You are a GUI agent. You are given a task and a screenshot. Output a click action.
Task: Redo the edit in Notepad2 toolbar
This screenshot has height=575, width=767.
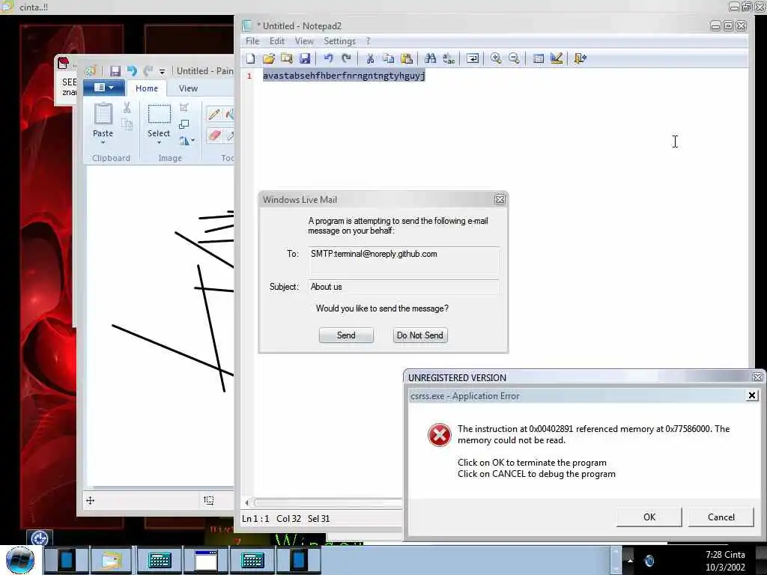click(346, 58)
